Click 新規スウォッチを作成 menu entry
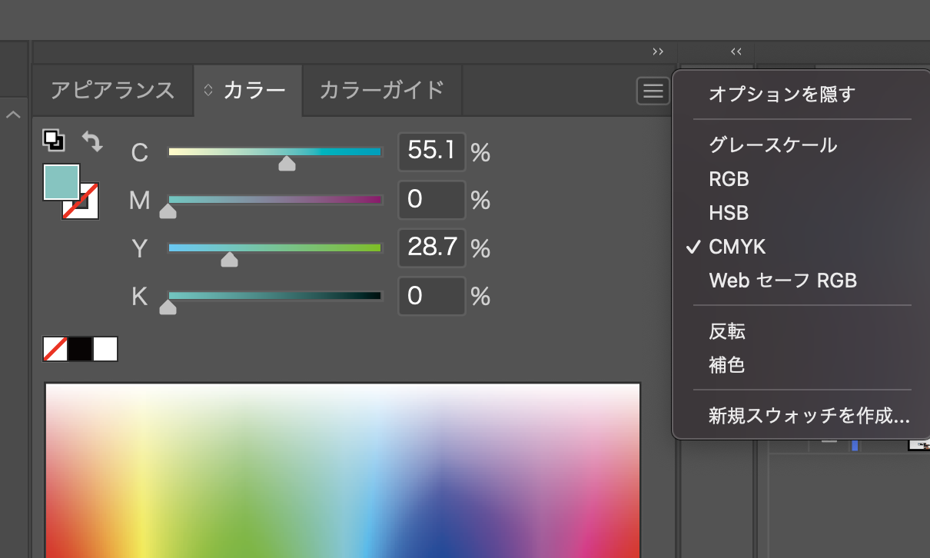Viewport: 930px width, 558px height. 809,417
